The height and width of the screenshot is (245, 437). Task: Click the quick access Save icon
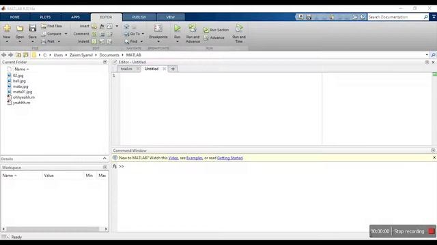pos(309,17)
